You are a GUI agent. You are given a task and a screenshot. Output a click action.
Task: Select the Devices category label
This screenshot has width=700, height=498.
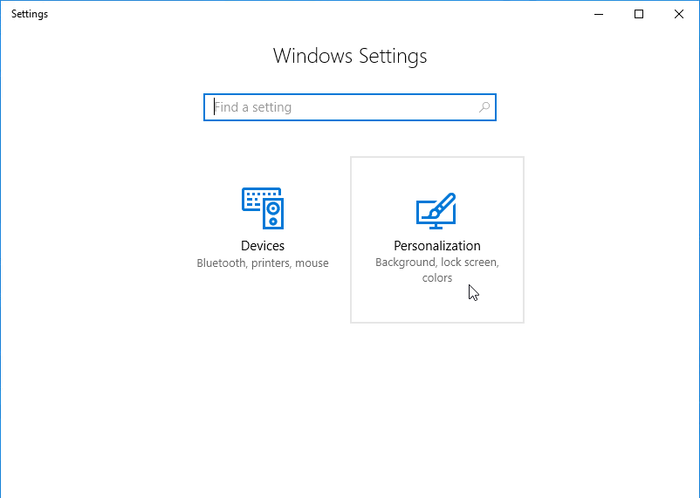click(x=263, y=246)
